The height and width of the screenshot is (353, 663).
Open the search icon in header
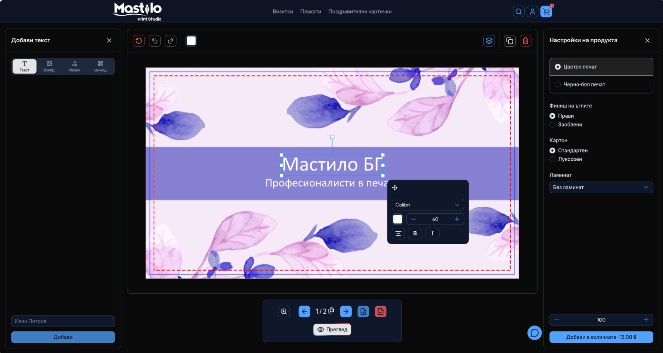pyautogui.click(x=519, y=12)
